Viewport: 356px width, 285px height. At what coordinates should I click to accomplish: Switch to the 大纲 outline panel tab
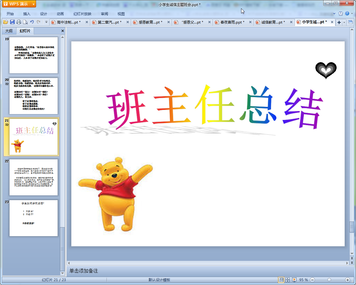pyautogui.click(x=9, y=31)
